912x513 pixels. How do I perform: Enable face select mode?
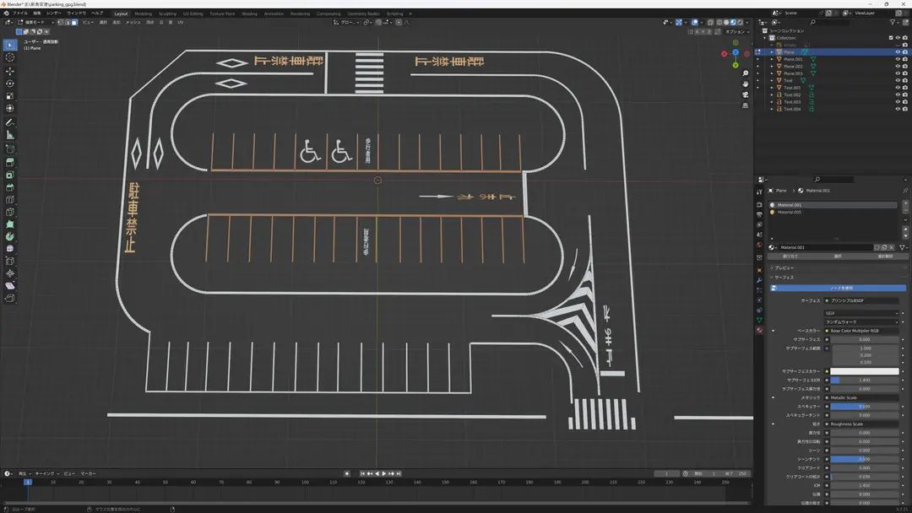point(74,22)
